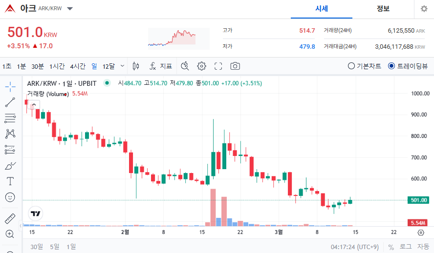The image size is (434, 253).
Task: Toggle fullscreen chart mode
Action: [x=218, y=66]
